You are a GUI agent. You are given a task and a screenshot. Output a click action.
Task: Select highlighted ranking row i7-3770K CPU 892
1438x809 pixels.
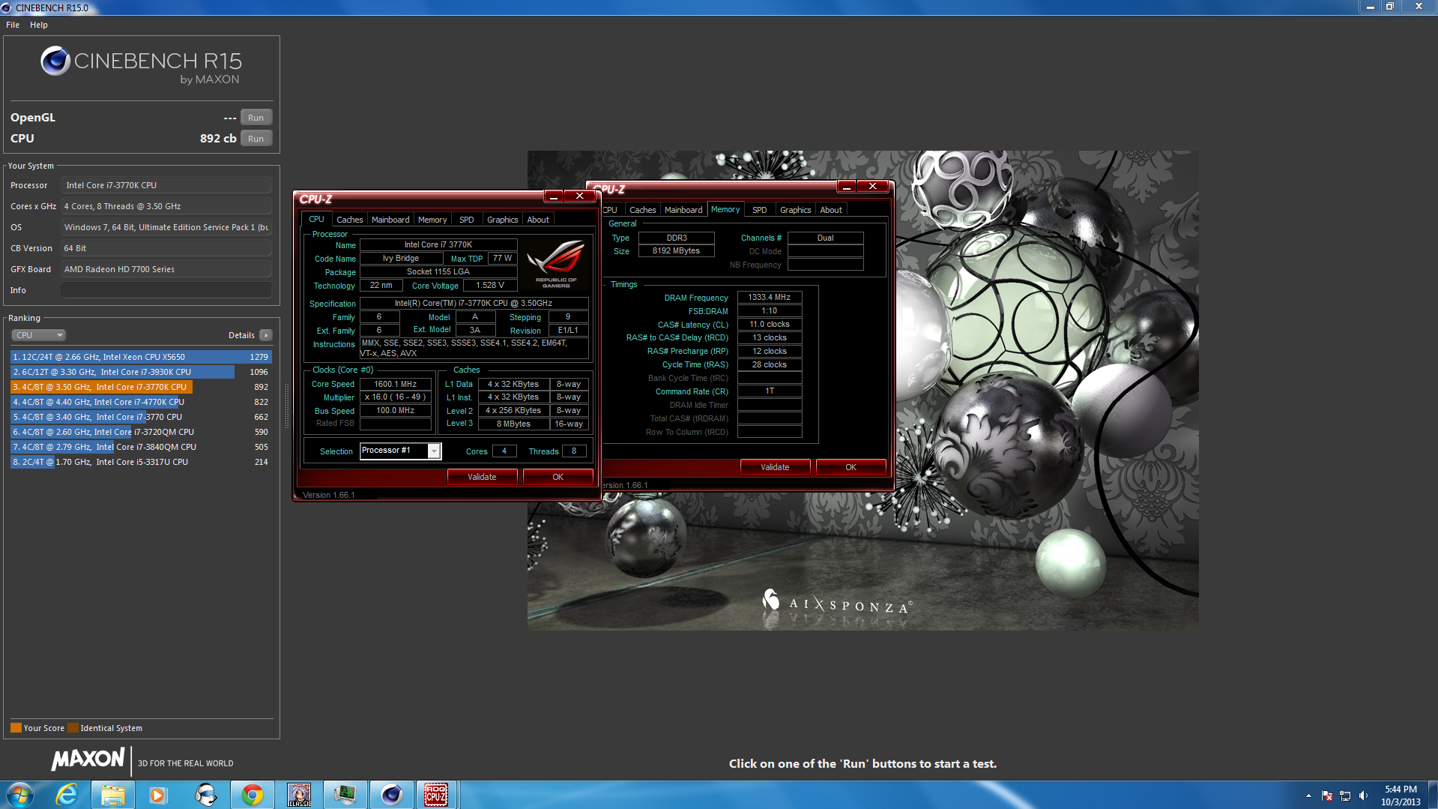point(141,387)
